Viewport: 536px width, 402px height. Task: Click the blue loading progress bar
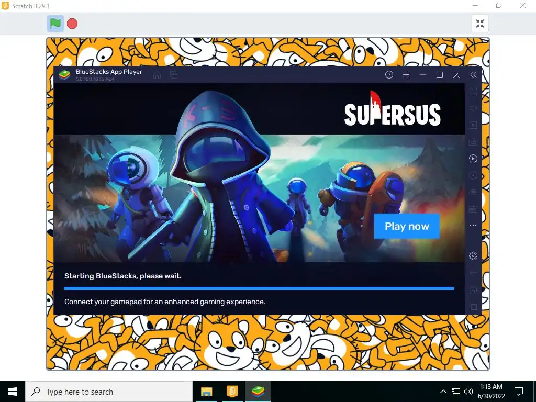point(259,288)
